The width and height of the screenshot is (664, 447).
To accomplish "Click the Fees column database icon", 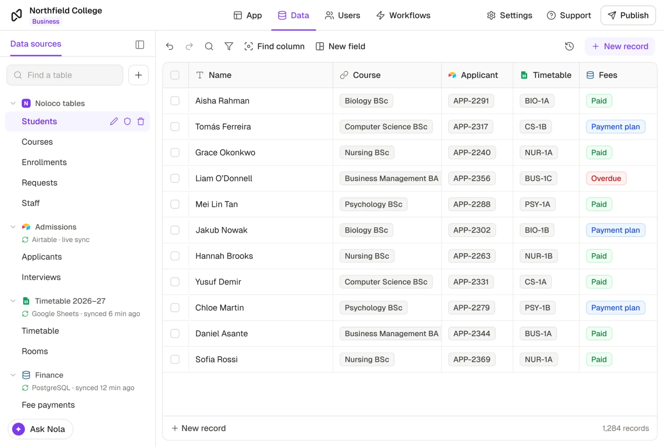I will tap(590, 75).
